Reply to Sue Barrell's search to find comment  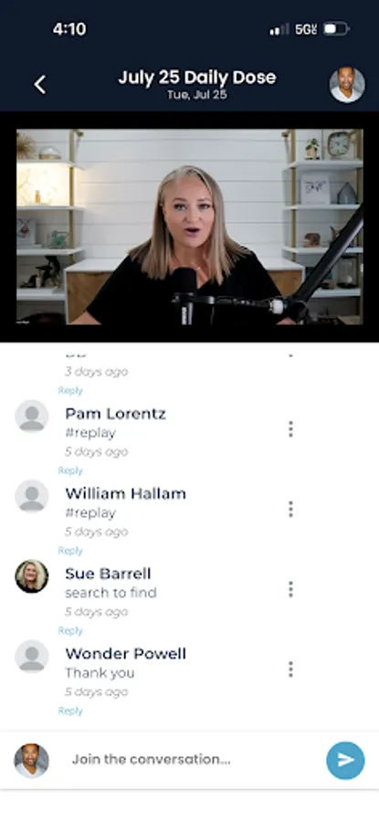point(70,630)
